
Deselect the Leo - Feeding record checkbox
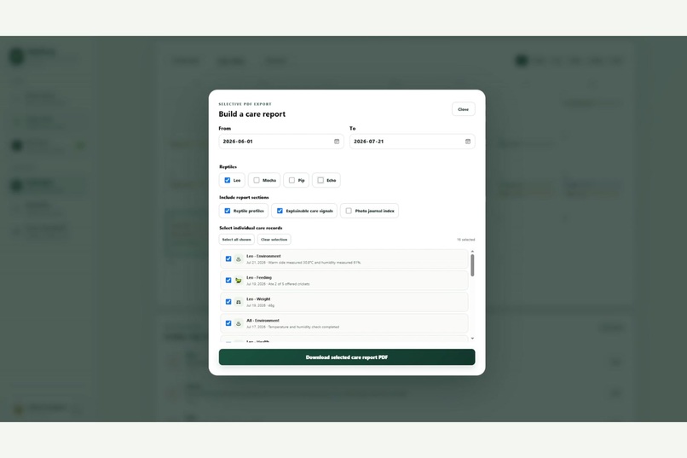[228, 281]
